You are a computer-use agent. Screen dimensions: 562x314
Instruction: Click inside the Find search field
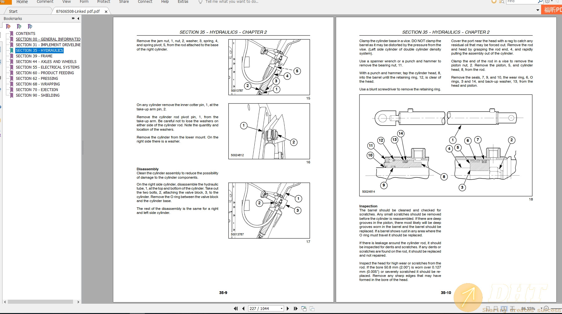(x=521, y=2)
